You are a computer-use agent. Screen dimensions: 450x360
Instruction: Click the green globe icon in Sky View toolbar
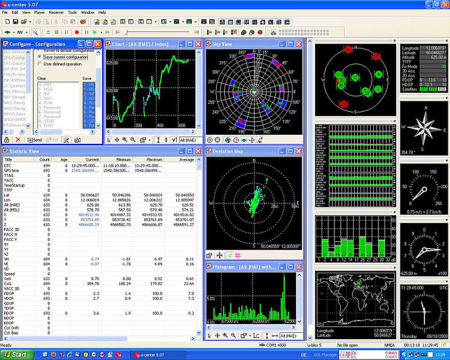pyautogui.click(x=227, y=140)
